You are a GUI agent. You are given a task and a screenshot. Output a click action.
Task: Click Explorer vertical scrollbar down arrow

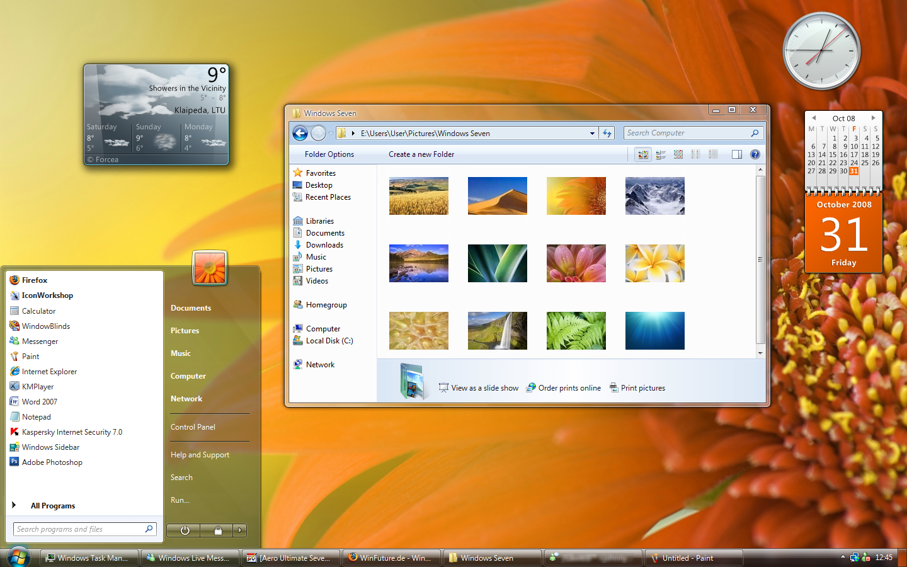tap(760, 353)
